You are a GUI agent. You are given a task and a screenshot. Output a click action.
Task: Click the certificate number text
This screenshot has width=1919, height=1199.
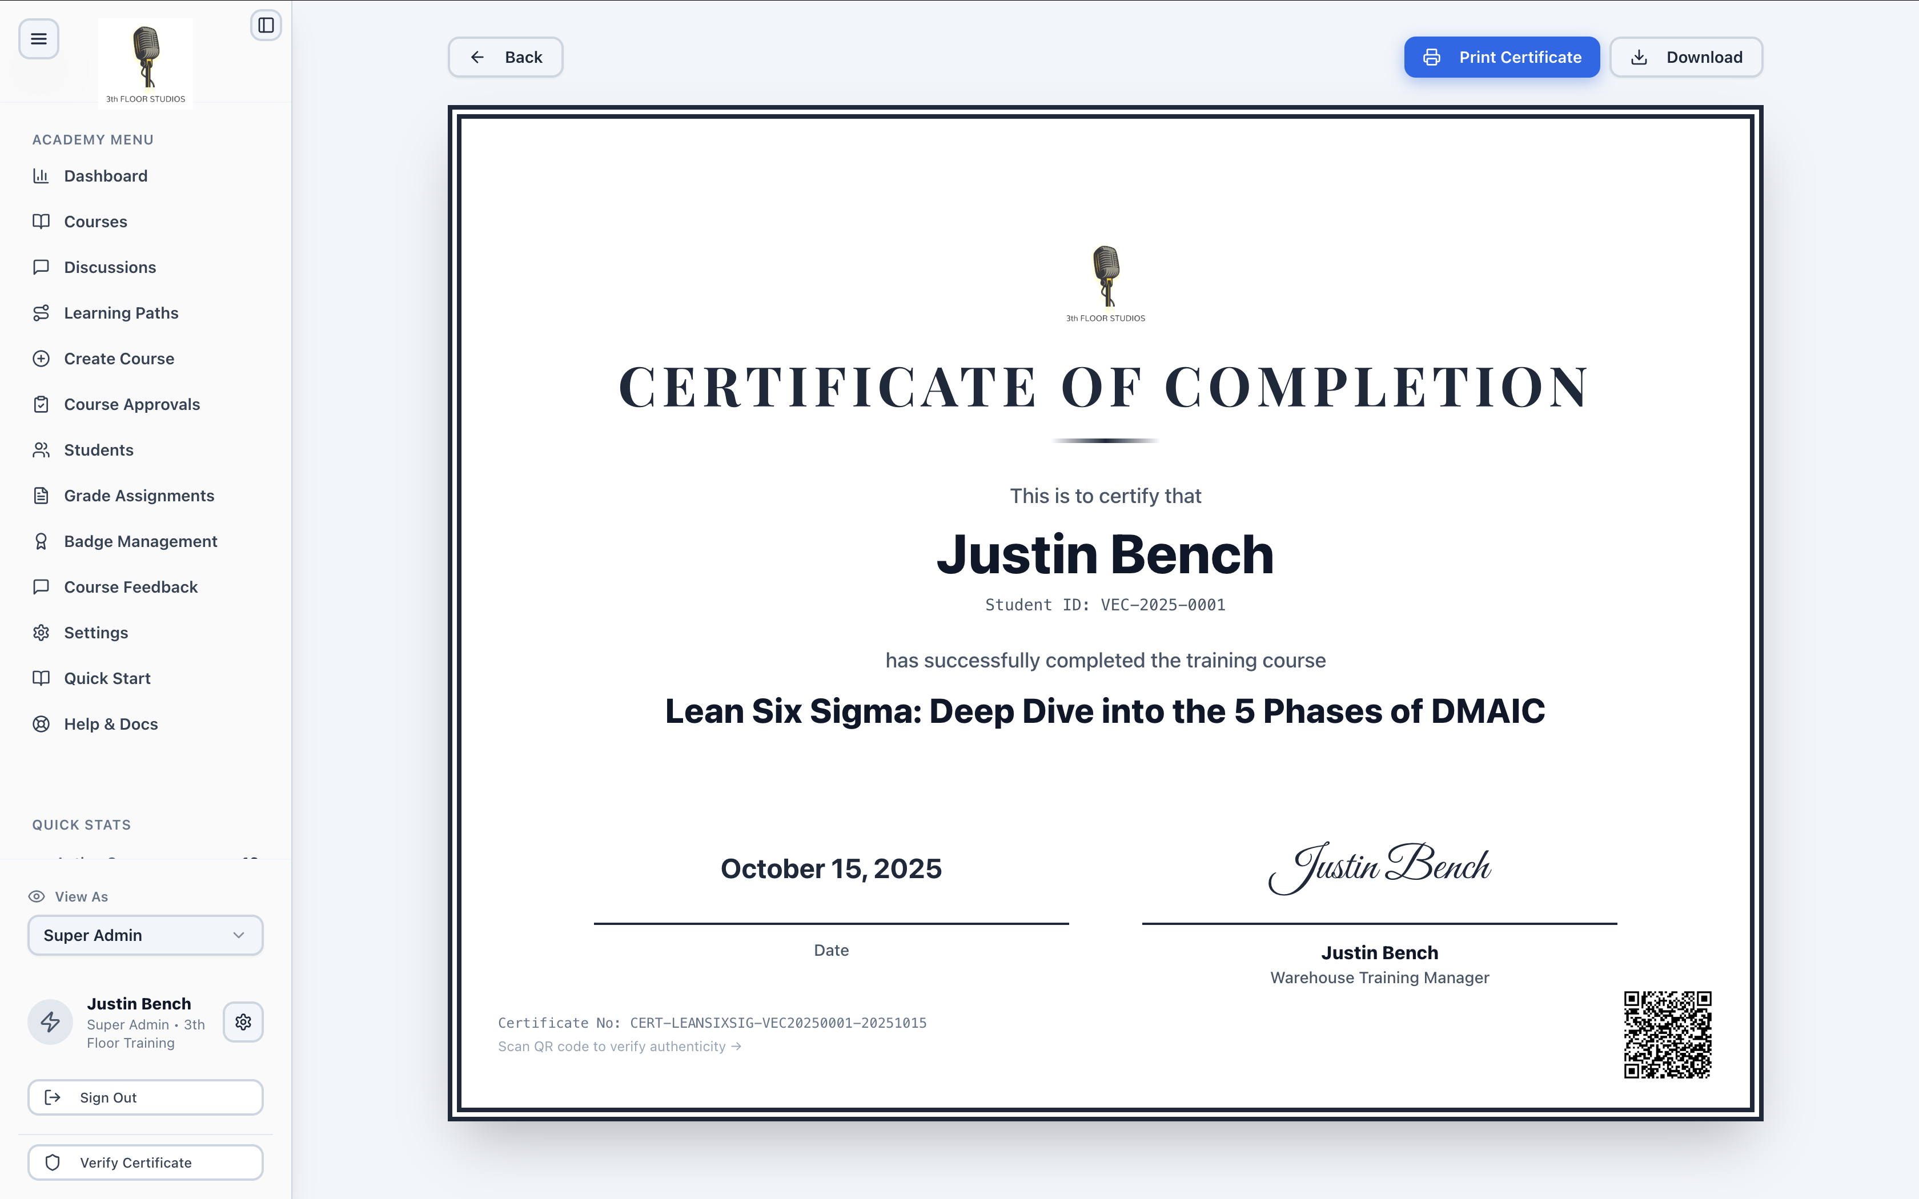point(712,1023)
